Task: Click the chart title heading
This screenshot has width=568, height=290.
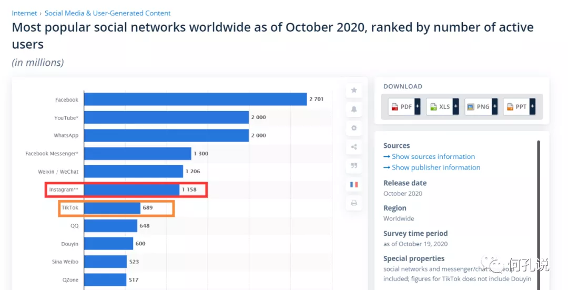Action: click(272, 35)
